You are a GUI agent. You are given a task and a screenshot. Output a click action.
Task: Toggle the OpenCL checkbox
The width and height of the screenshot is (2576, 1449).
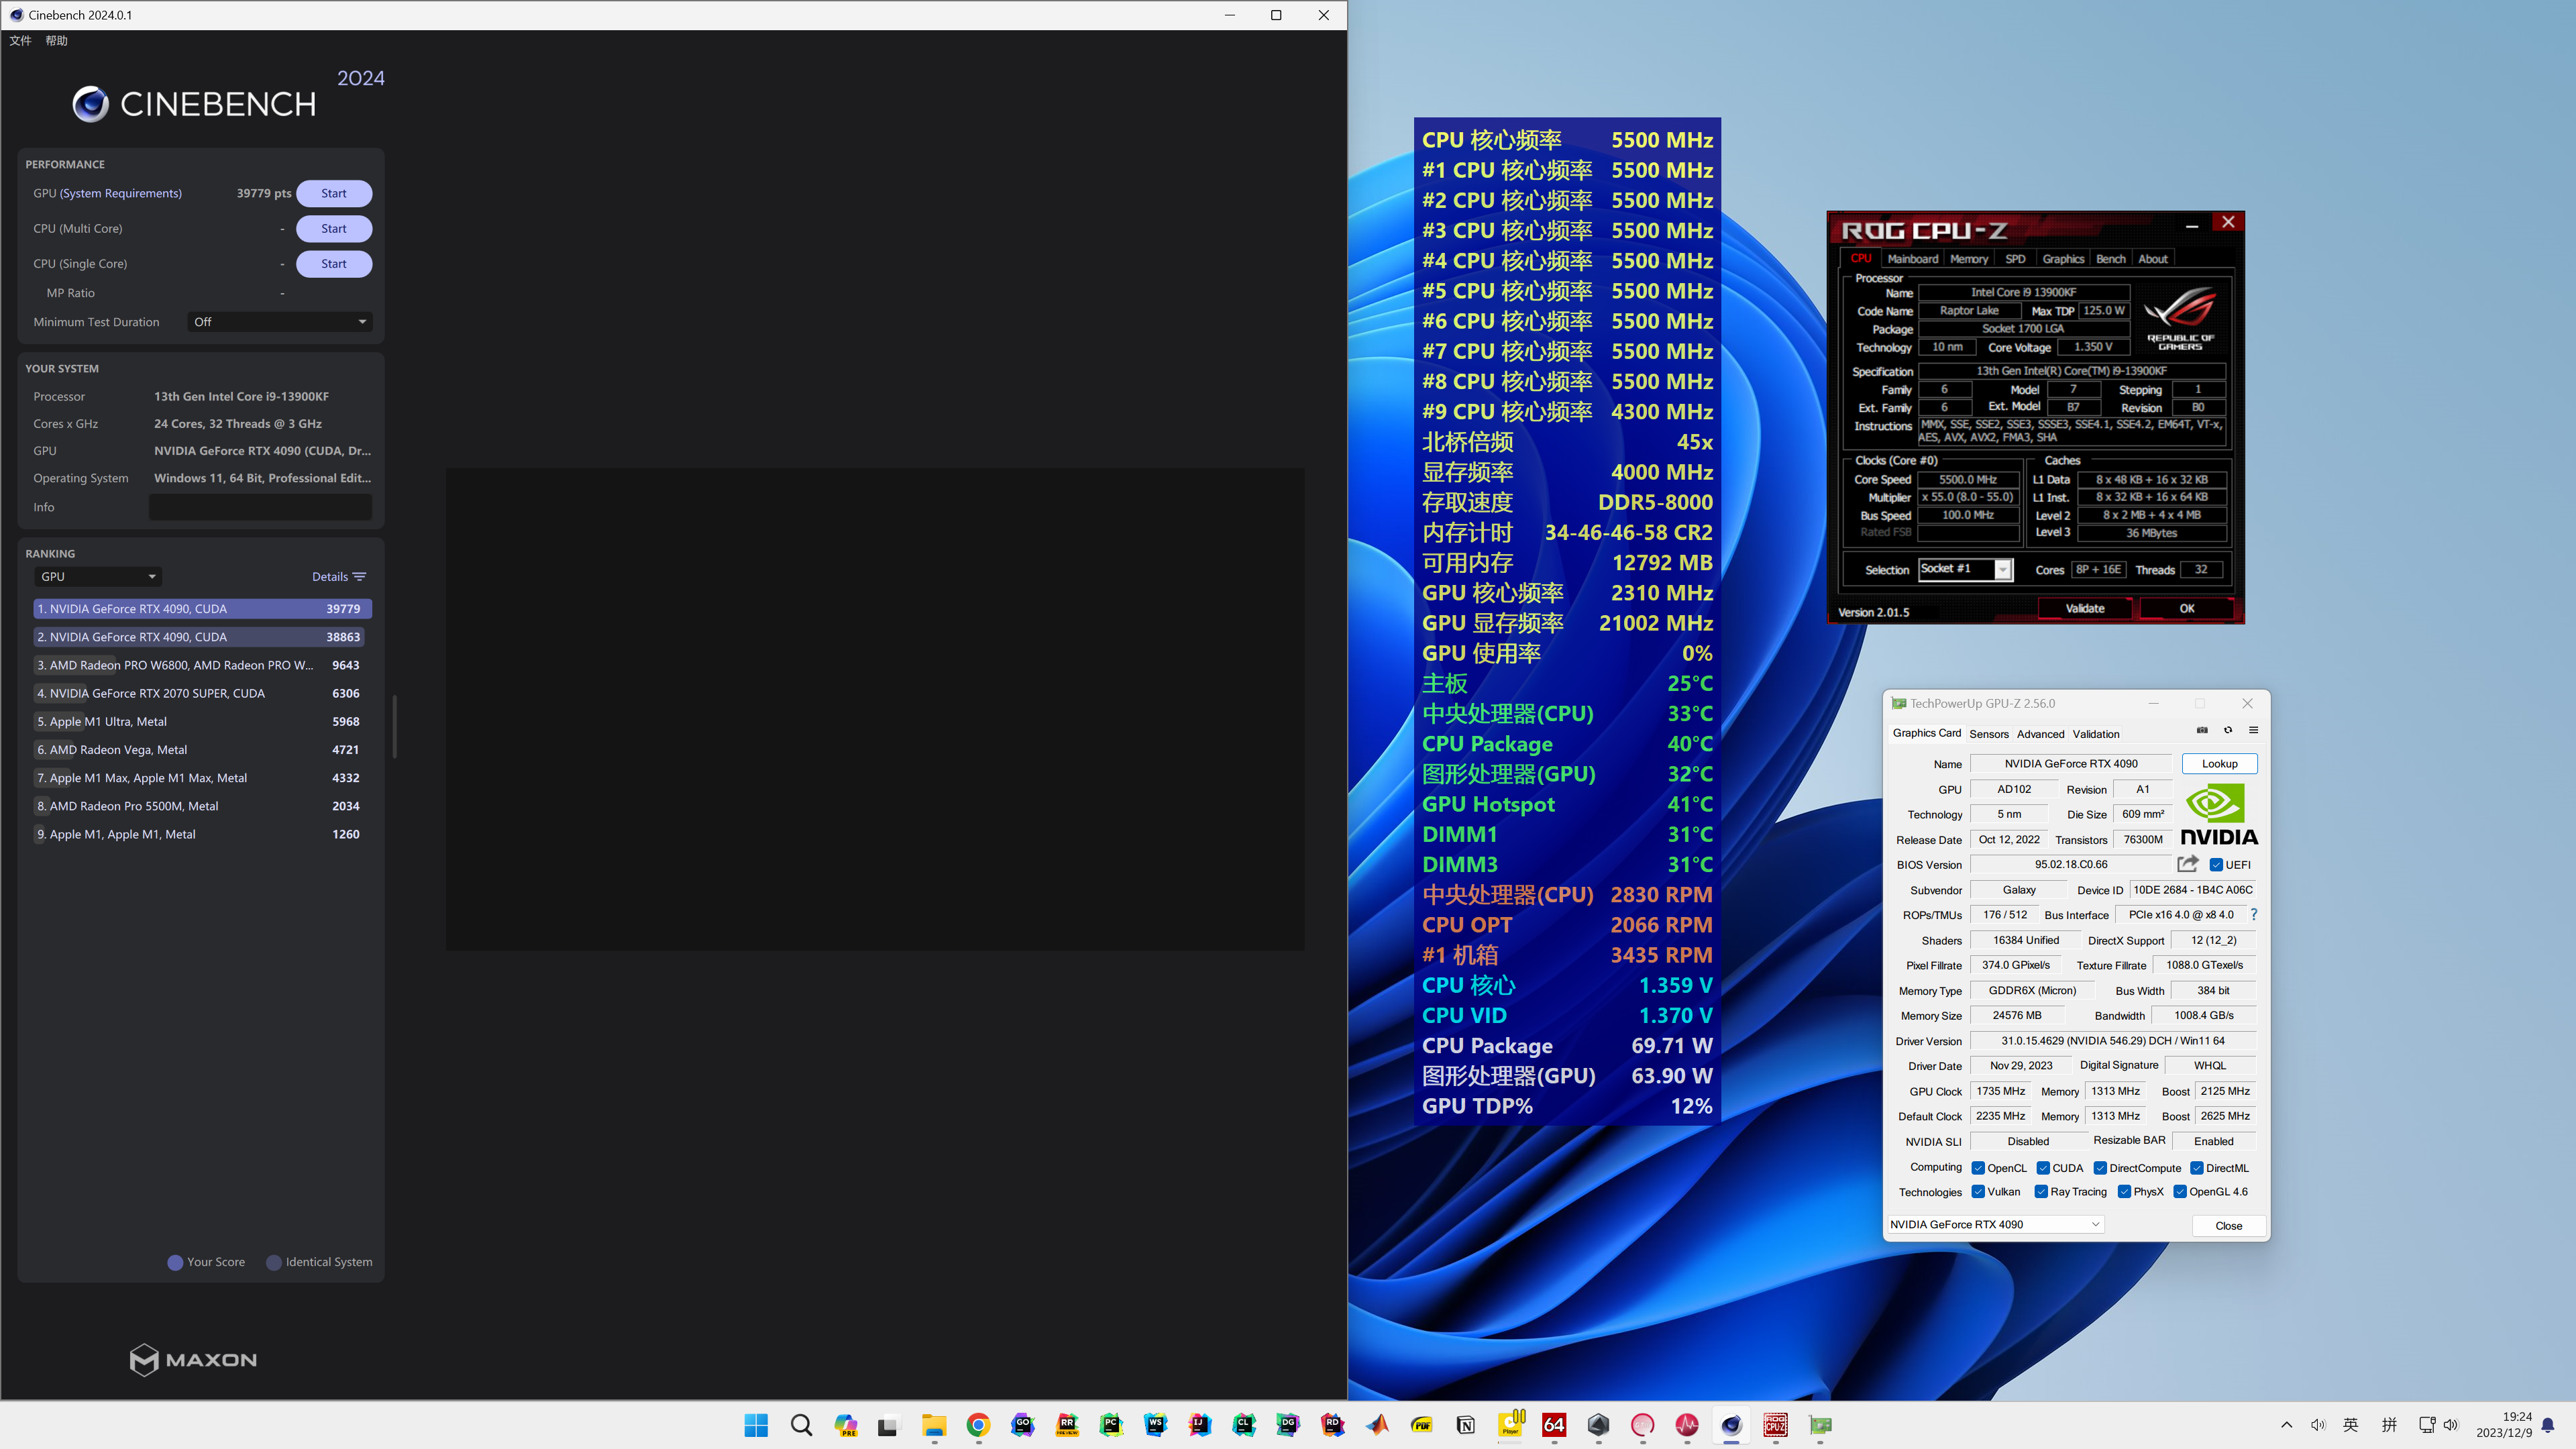(x=1978, y=1168)
